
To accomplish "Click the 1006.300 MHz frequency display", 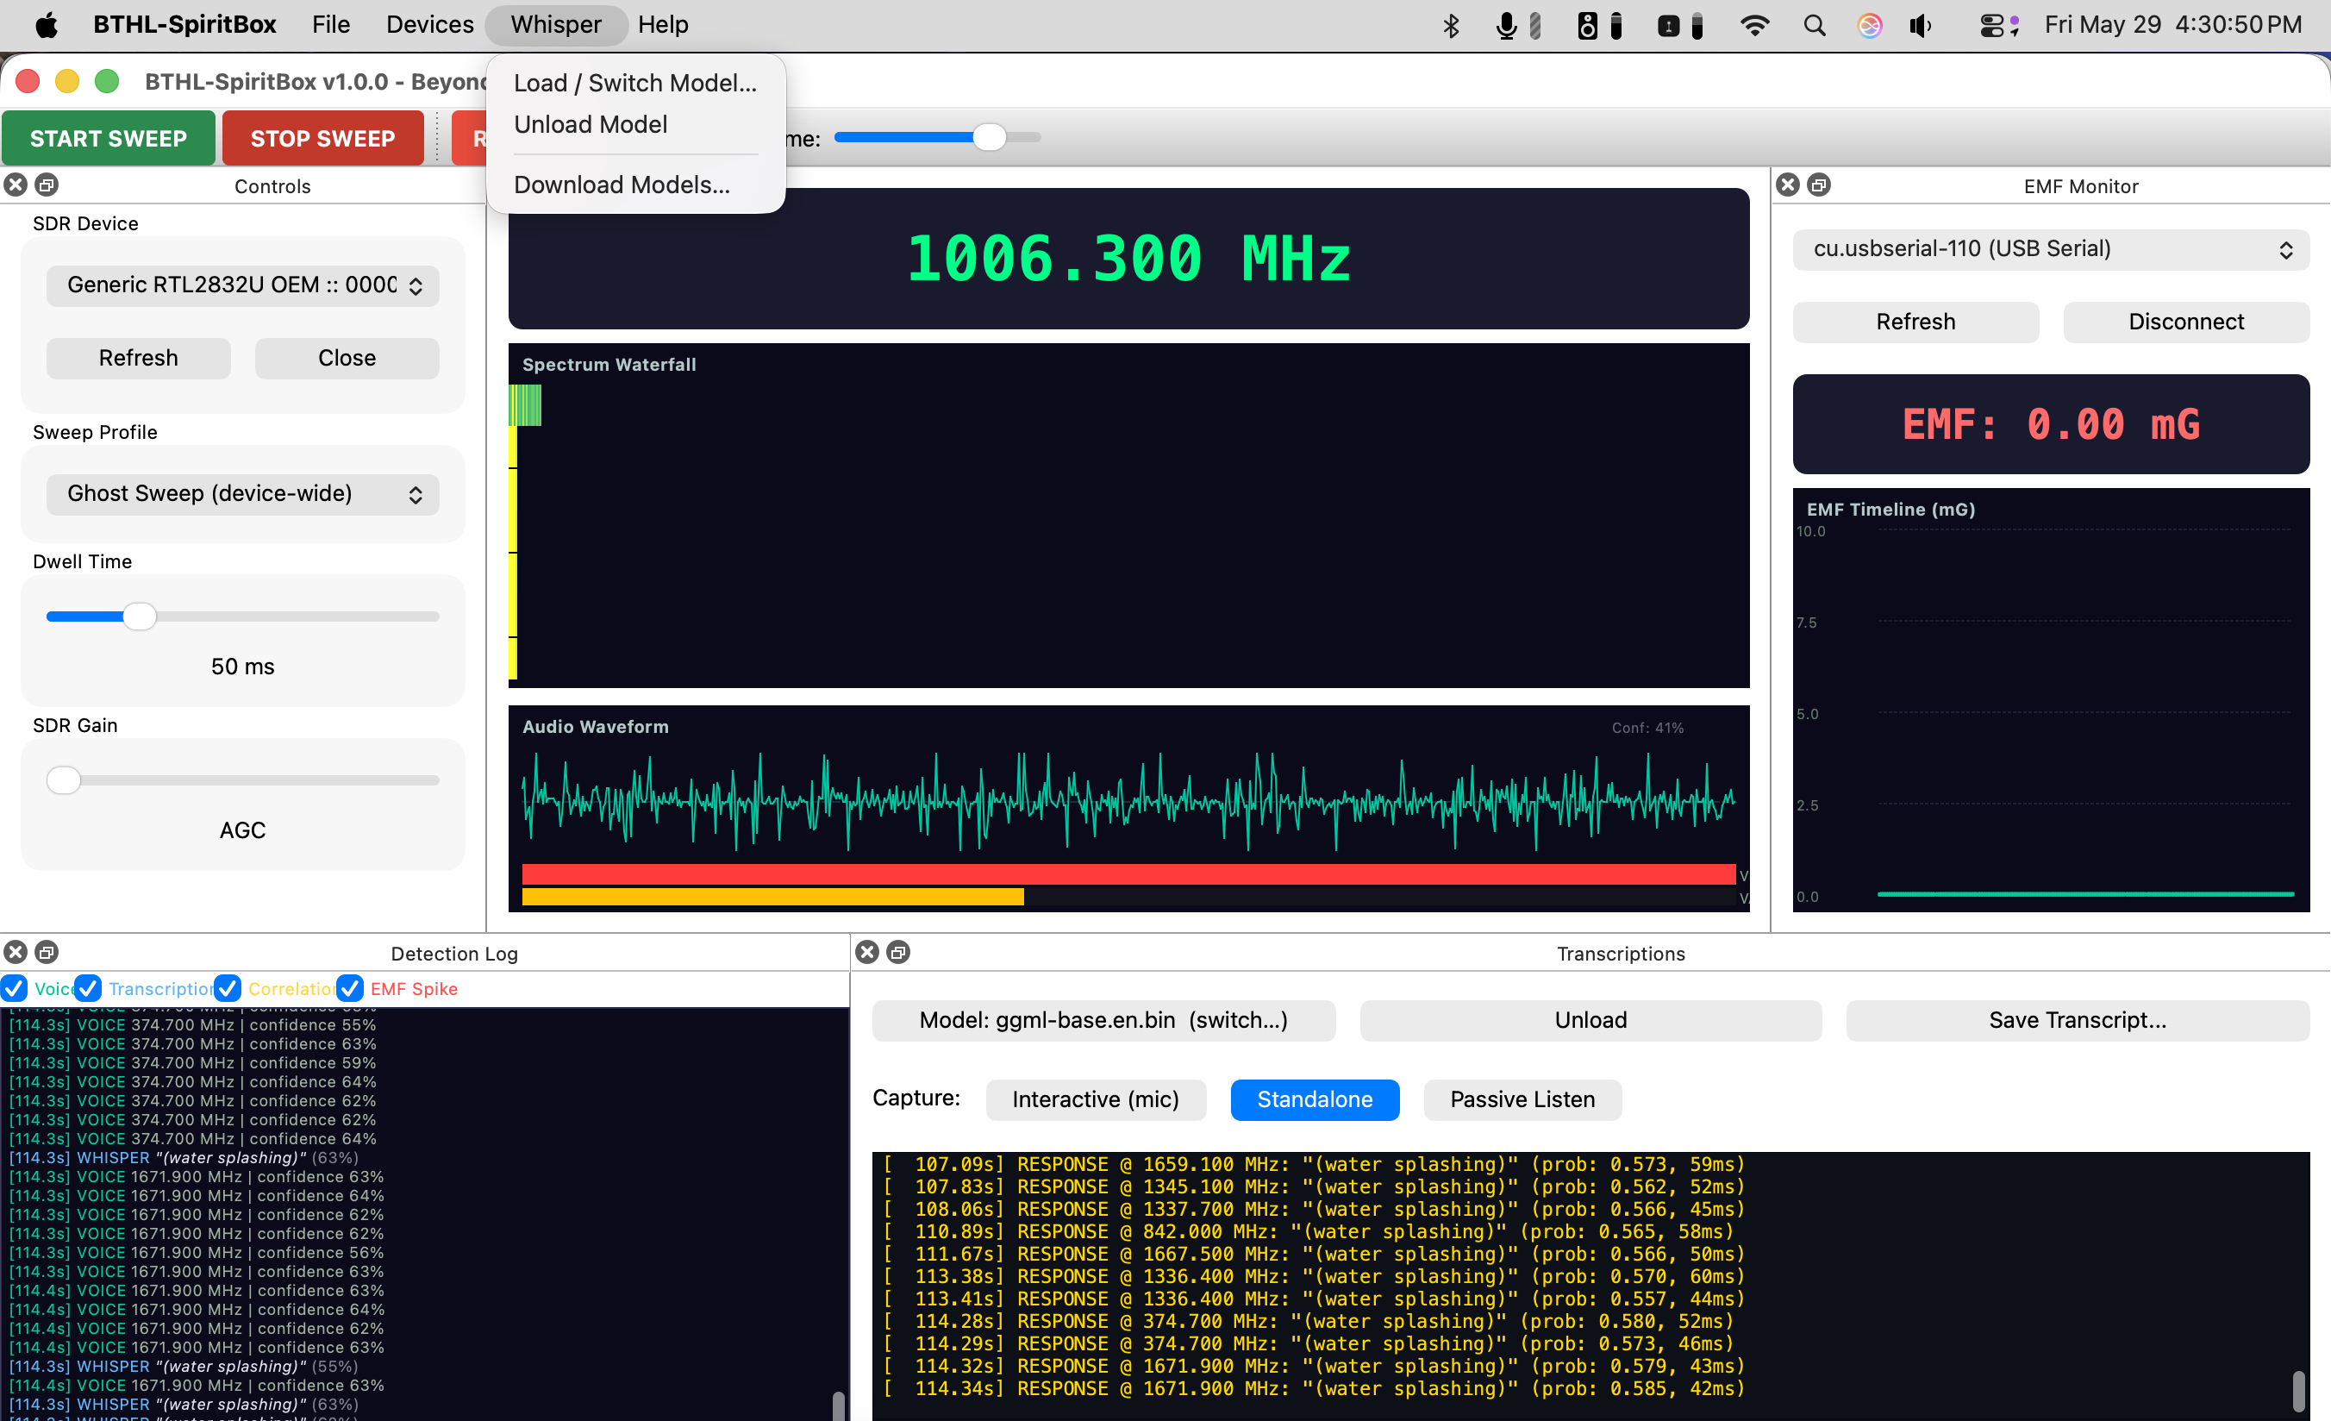I will (x=1128, y=259).
